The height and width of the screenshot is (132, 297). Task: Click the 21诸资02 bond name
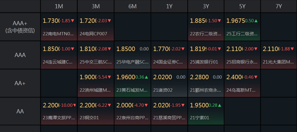click(x=163, y=90)
